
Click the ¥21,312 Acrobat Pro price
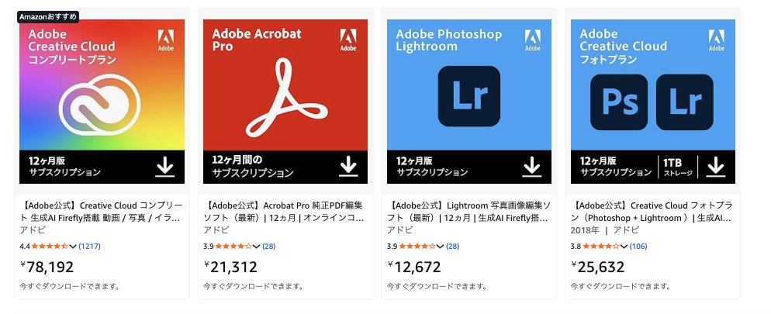tap(234, 267)
